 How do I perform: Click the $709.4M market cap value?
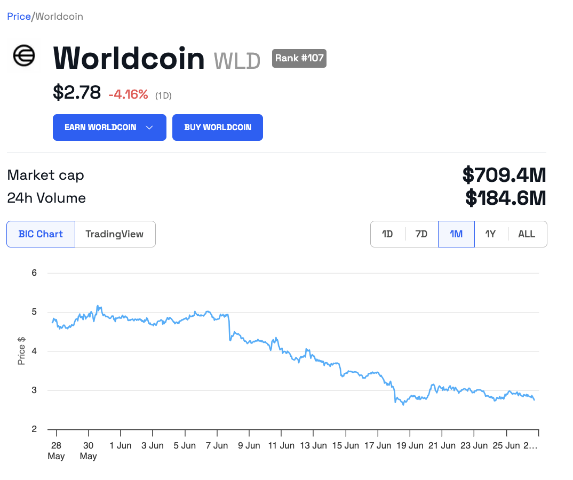click(504, 175)
